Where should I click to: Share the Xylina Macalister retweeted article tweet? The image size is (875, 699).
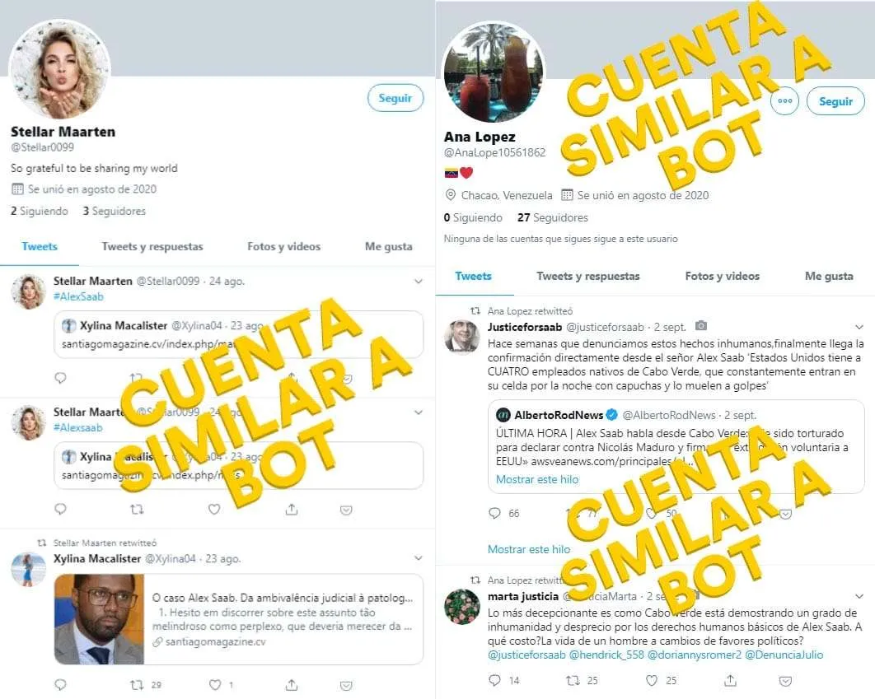[x=292, y=684]
